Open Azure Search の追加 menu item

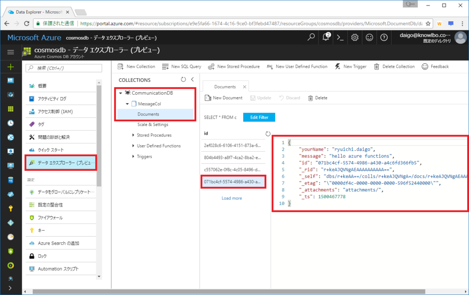pos(61,243)
